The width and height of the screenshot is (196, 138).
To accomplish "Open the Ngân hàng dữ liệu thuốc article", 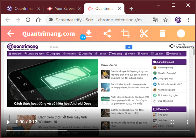I will (x=130, y=100).
